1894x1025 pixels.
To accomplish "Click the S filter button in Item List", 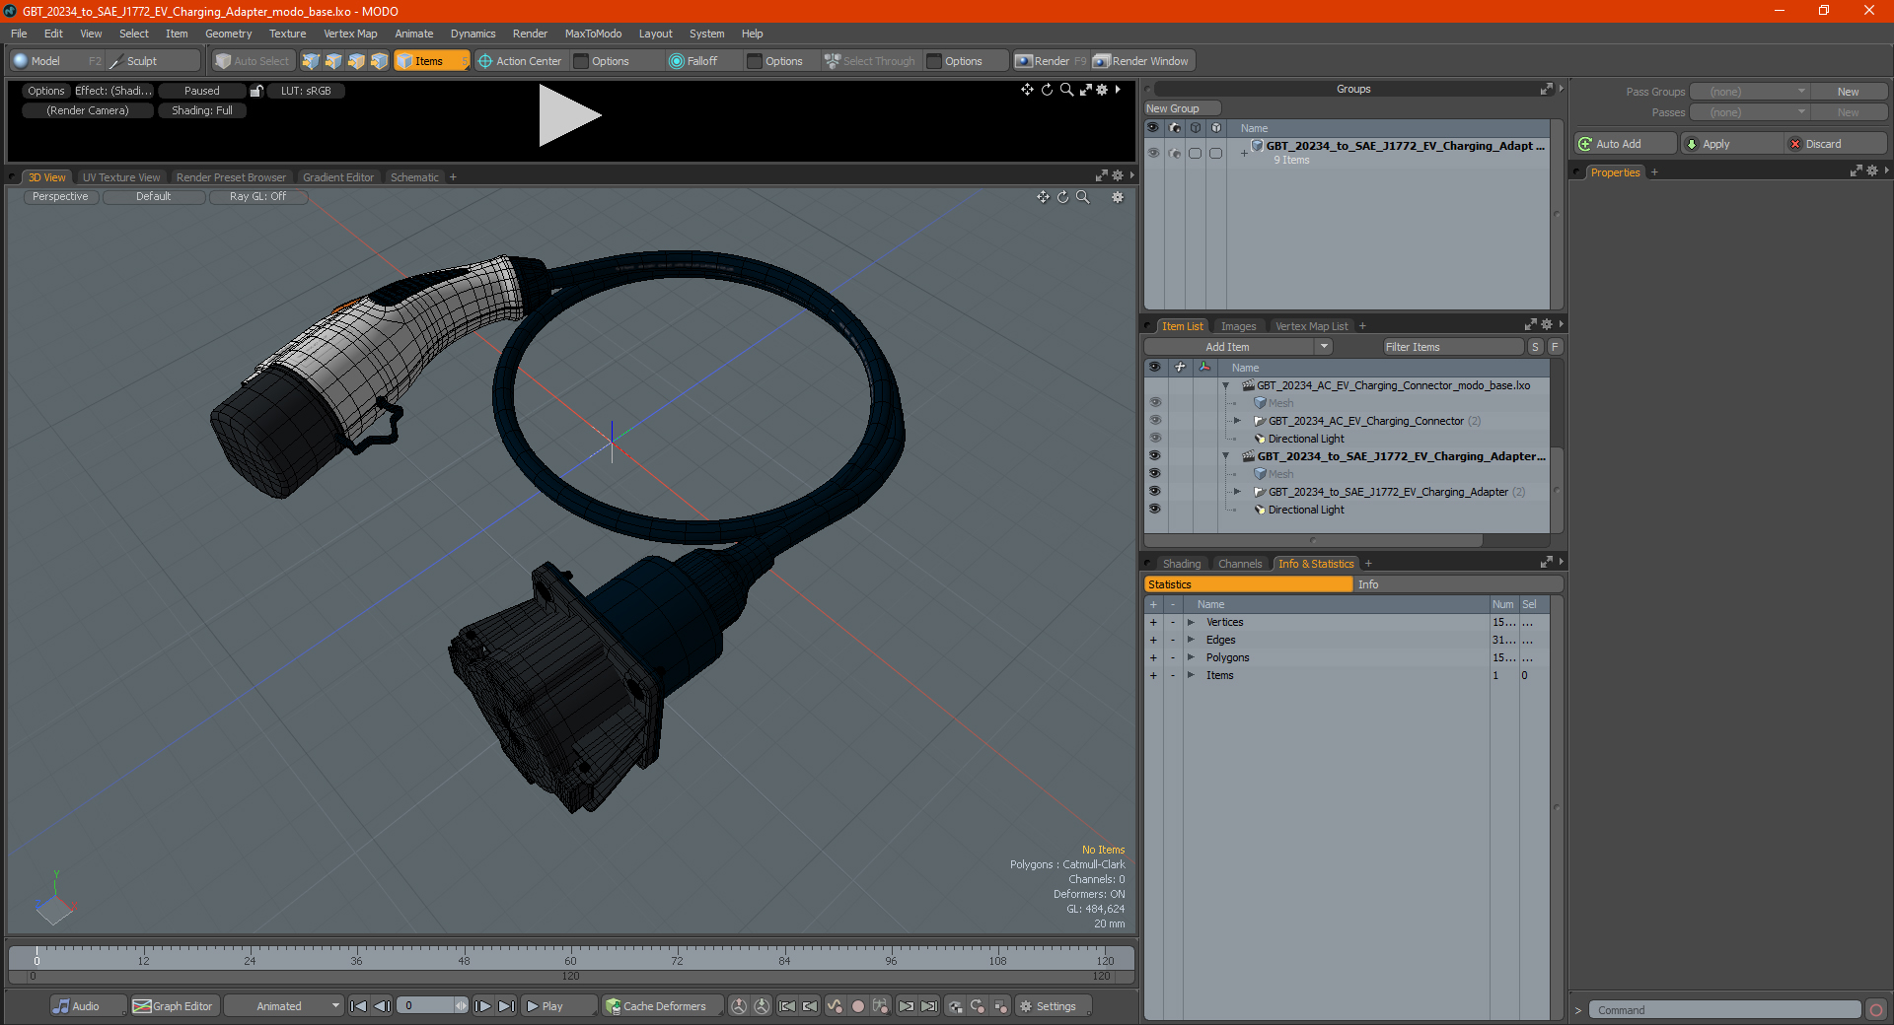I will click(1535, 347).
